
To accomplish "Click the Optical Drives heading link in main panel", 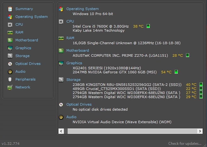I will [x=79, y=104].
